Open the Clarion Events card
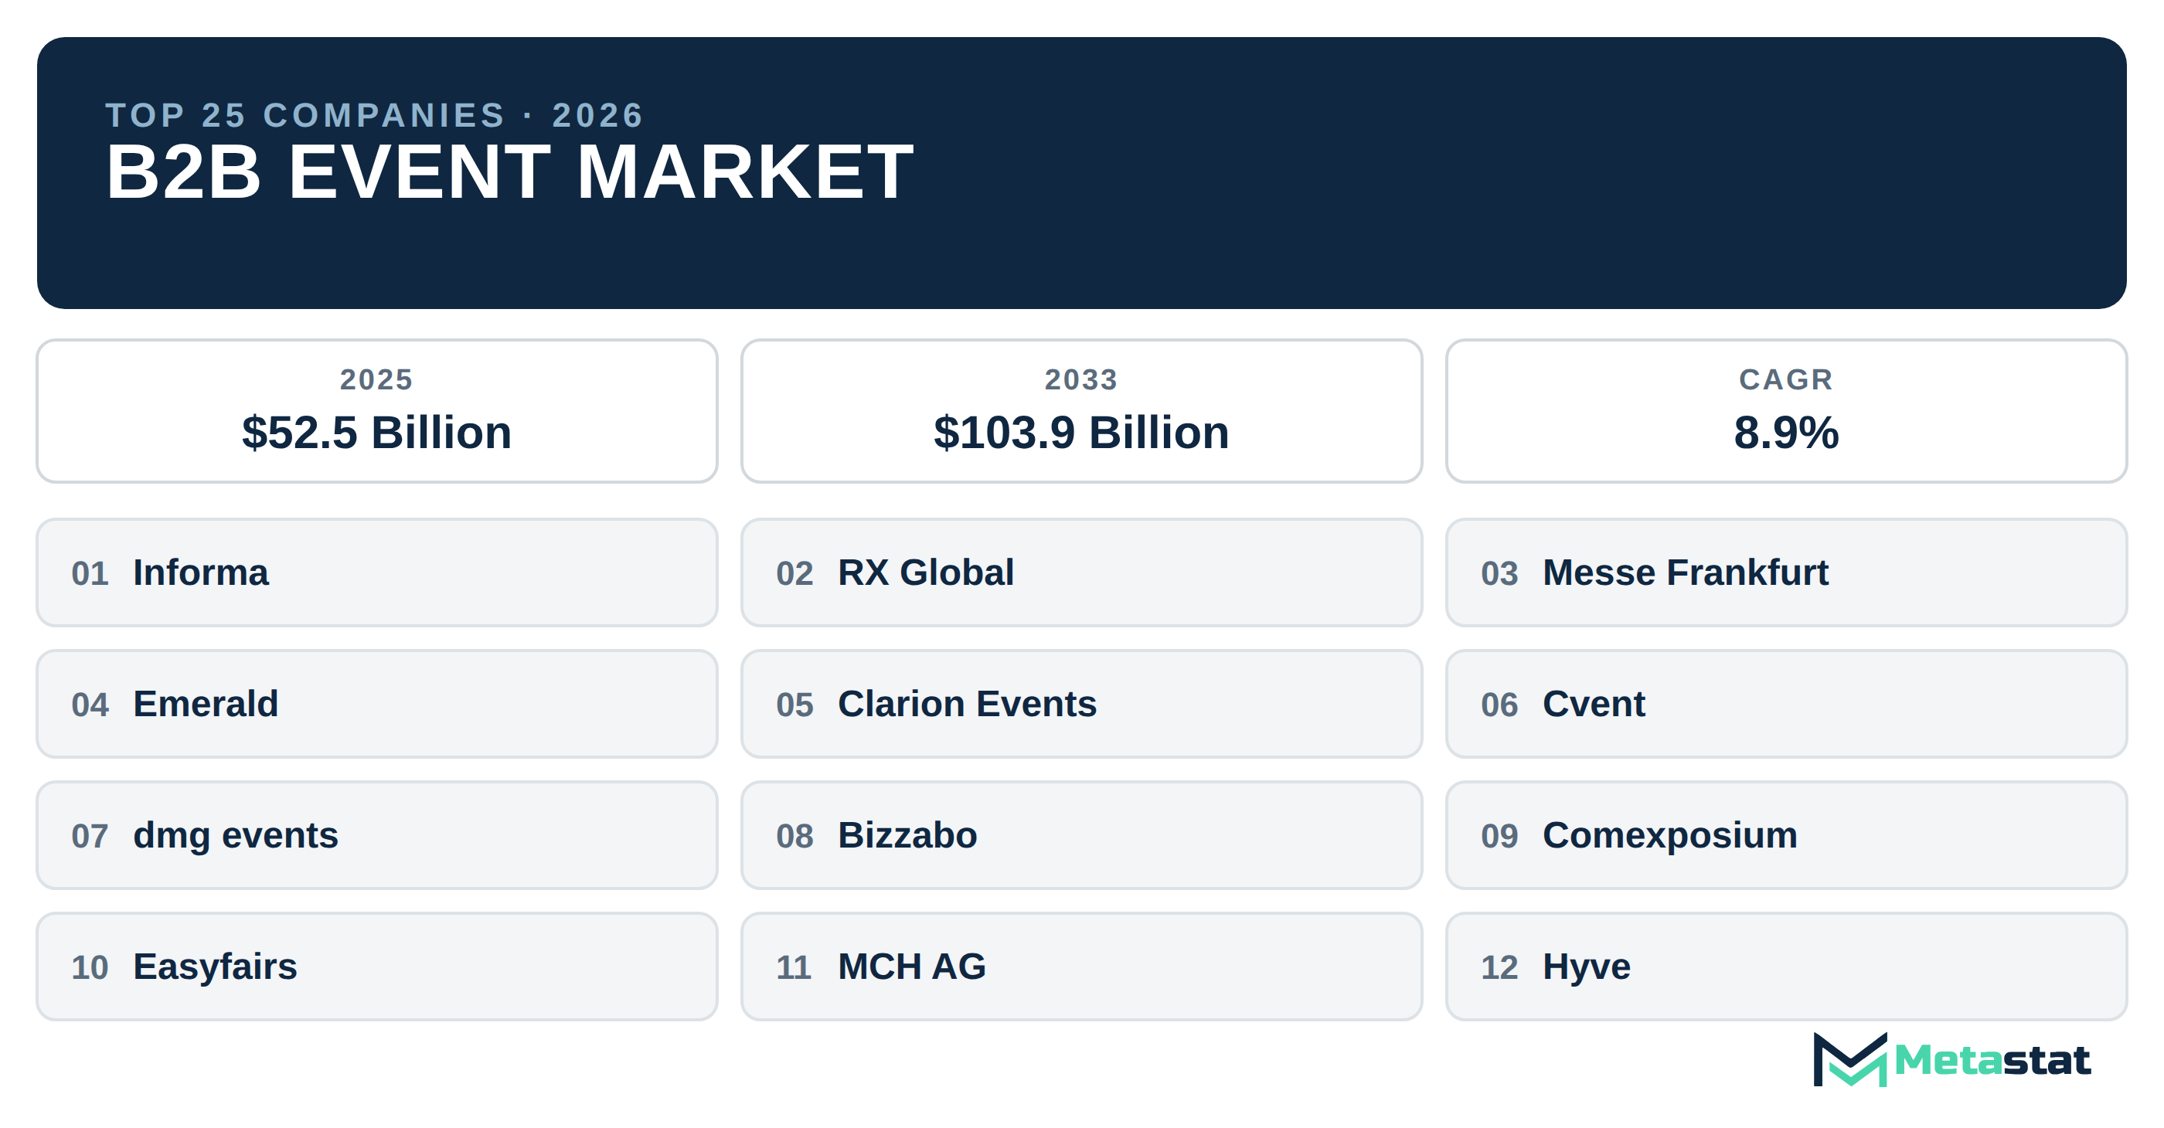2164x1128 pixels. click(1081, 703)
